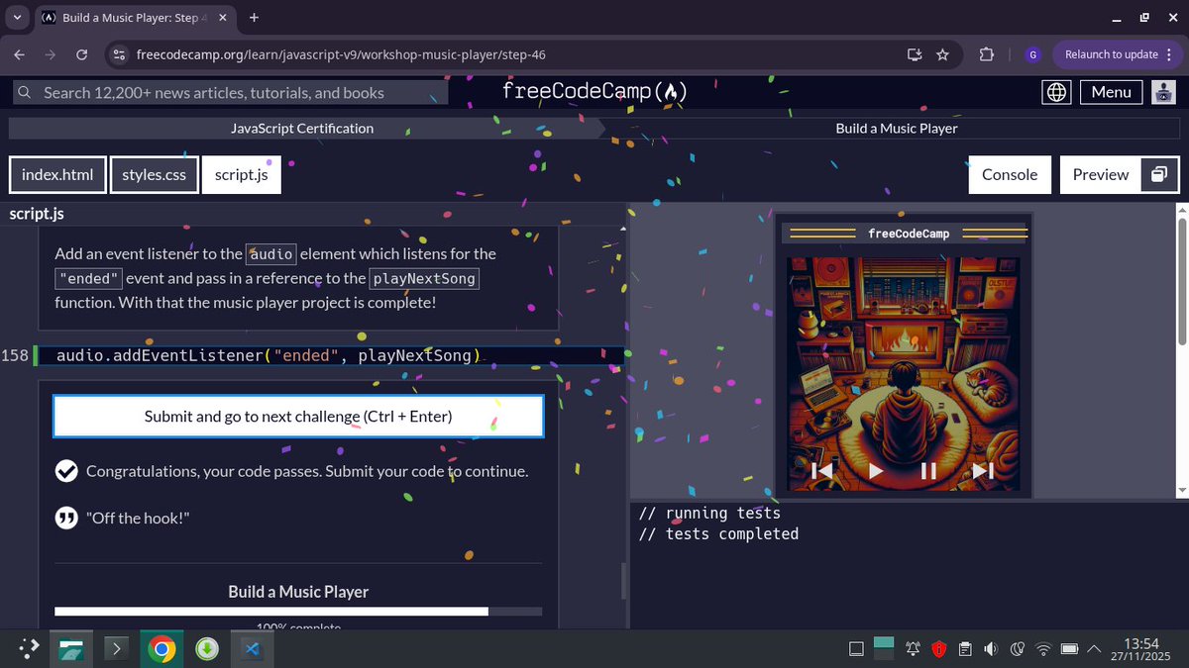Click Submit and go to next challenge
The height and width of the screenshot is (668, 1189).
point(298,416)
